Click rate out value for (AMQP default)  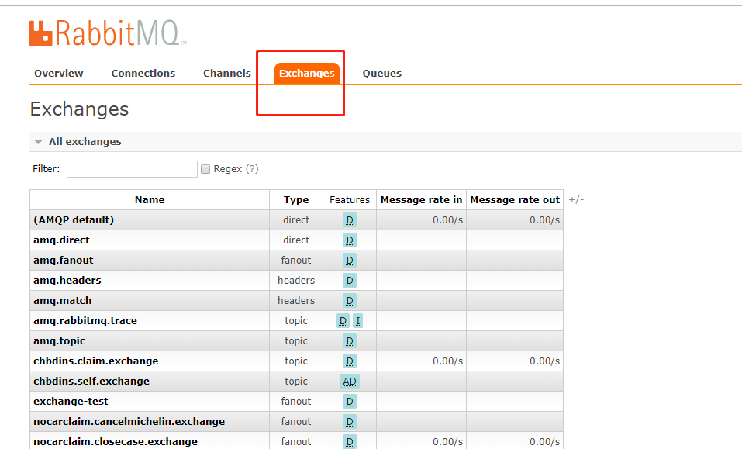(544, 220)
